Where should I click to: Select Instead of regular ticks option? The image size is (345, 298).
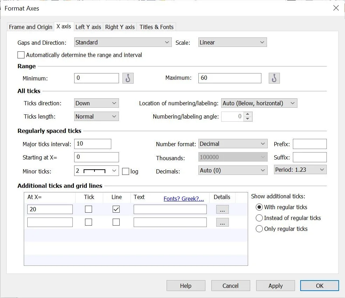click(259, 218)
